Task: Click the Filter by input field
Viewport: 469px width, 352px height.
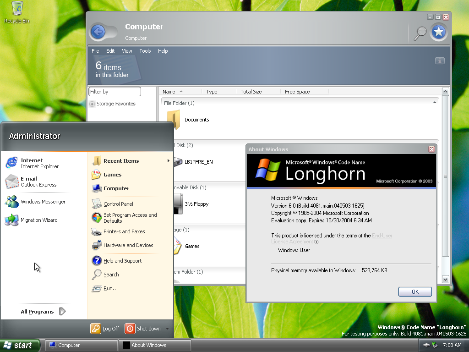Action: coord(115,92)
